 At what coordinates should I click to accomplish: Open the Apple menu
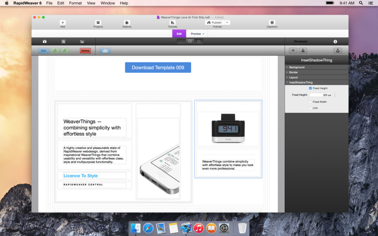[x=7, y=3]
